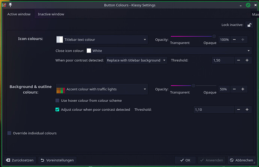Click the pin icon in the titlebar
Screen dimensions: 259x167
coord(10,5)
